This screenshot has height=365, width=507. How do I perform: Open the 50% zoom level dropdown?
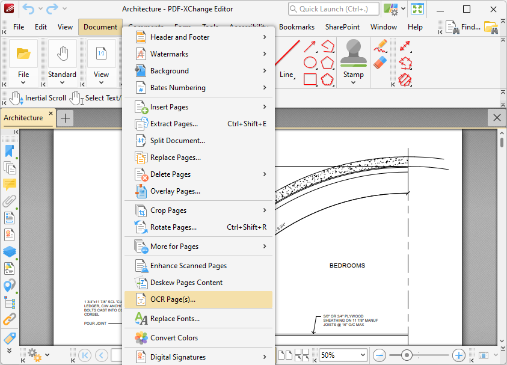click(342, 355)
